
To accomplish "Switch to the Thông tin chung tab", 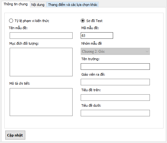I will (x=16, y=4).
